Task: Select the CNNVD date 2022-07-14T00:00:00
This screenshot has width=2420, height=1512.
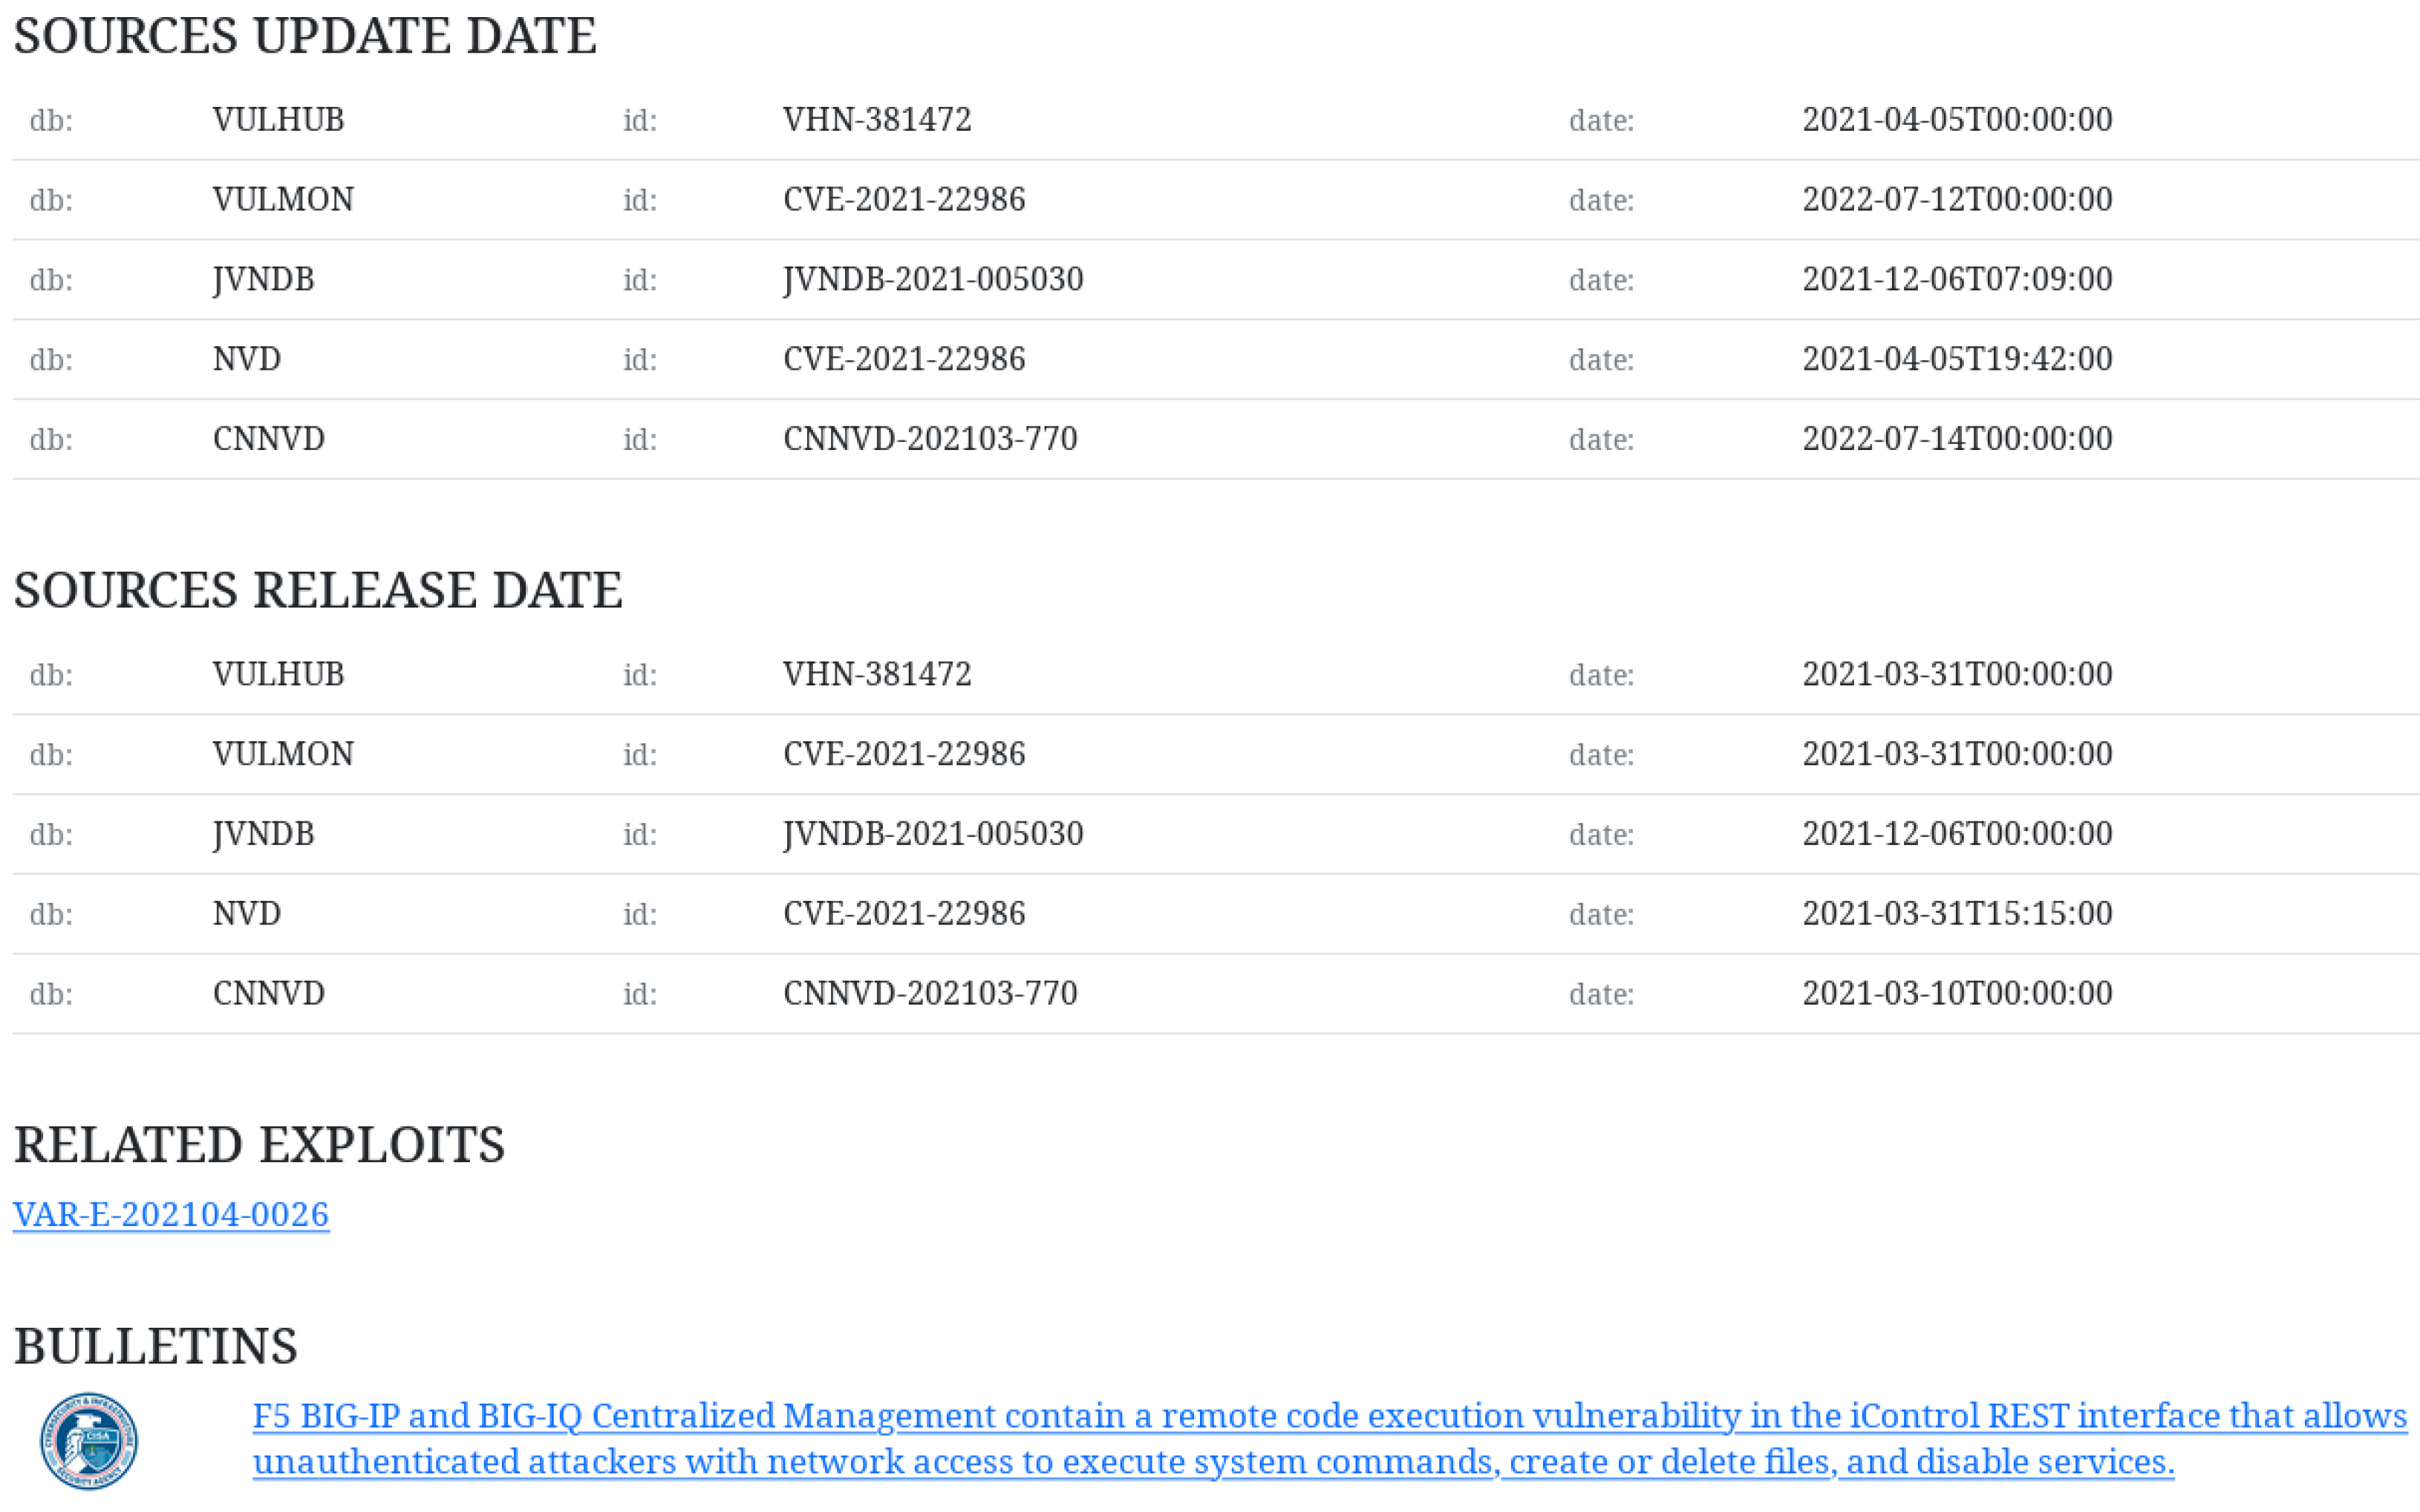Action: [x=1956, y=439]
